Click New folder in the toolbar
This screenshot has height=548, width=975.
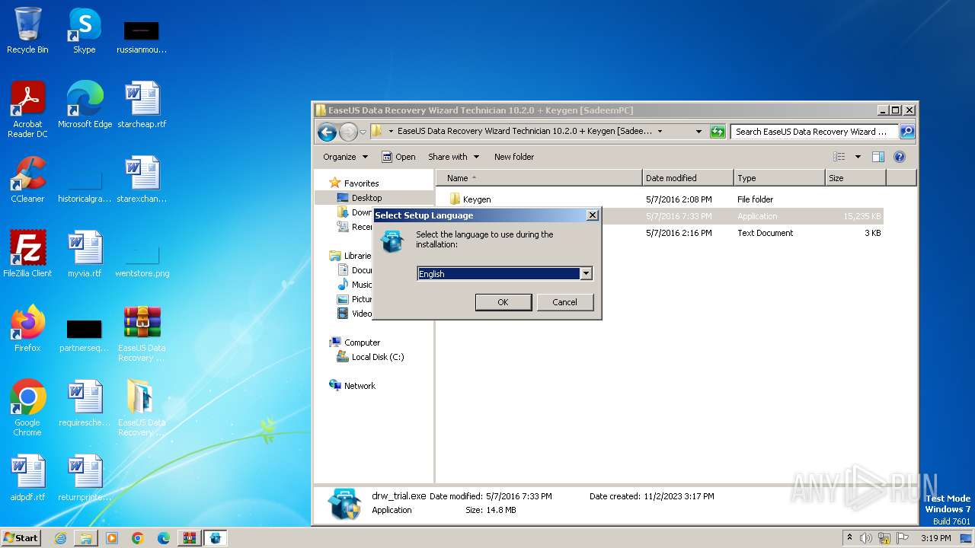pos(514,157)
